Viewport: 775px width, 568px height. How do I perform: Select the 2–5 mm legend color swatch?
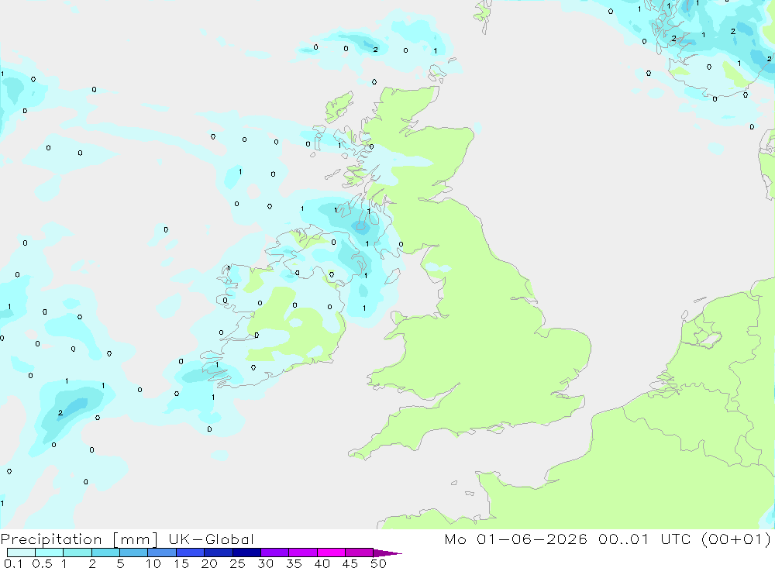pos(105,553)
